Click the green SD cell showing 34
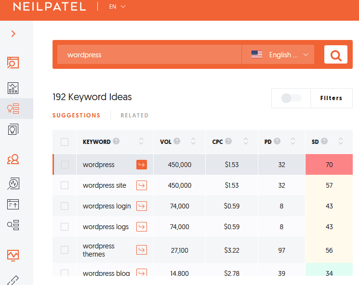 pos(329,270)
